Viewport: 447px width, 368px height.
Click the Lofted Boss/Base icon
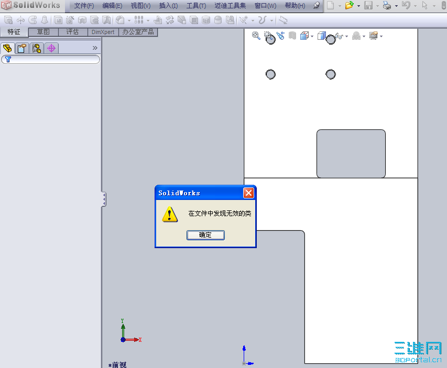pos(45,20)
